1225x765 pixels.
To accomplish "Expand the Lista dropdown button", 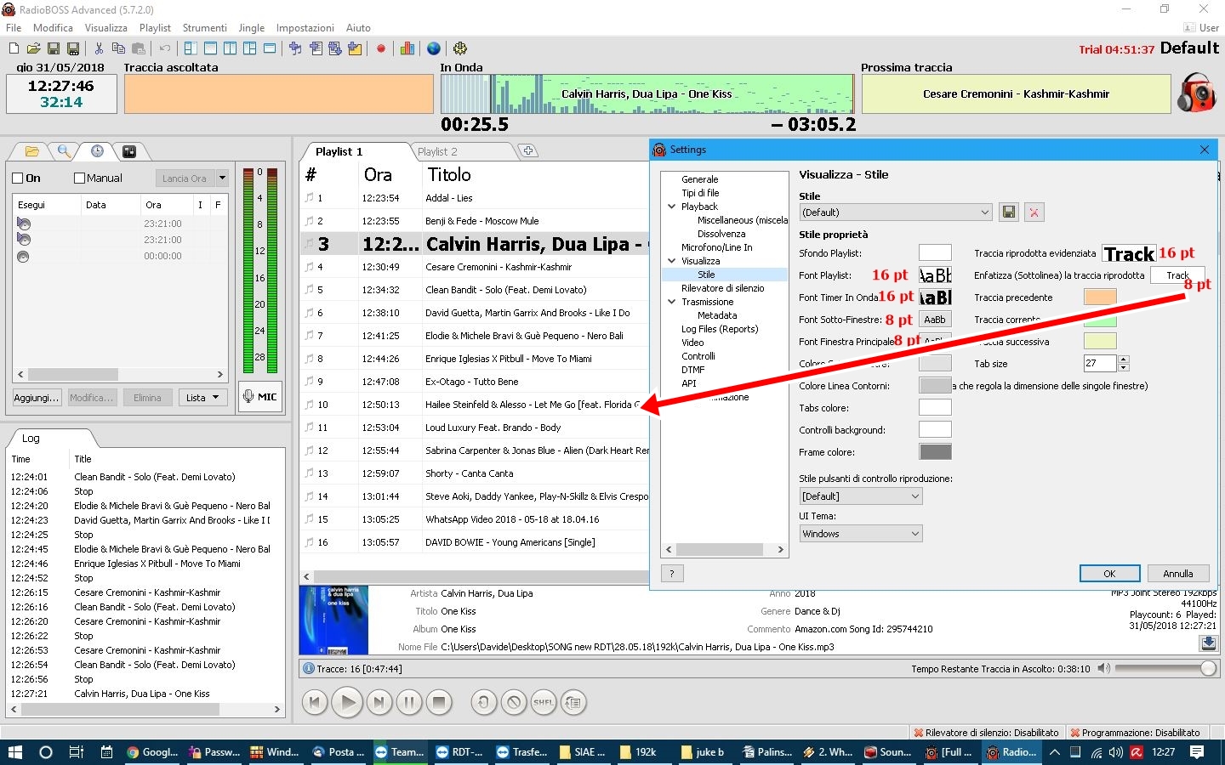I will pos(202,398).
